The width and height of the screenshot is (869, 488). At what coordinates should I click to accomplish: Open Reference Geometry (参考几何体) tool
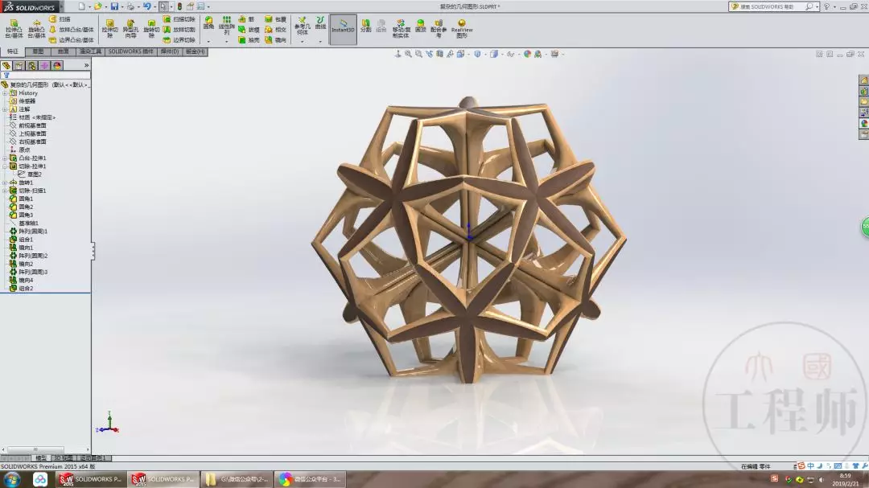[x=302, y=26]
